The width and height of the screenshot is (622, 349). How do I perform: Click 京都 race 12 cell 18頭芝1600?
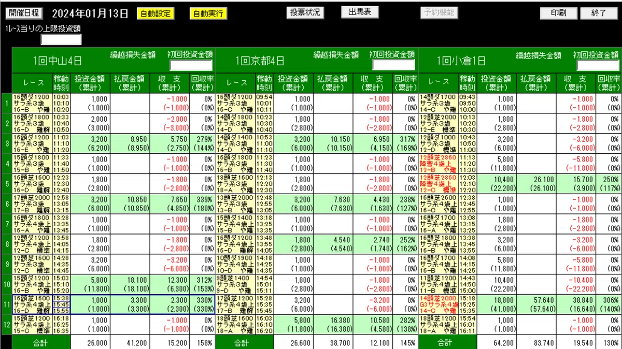pos(235,325)
